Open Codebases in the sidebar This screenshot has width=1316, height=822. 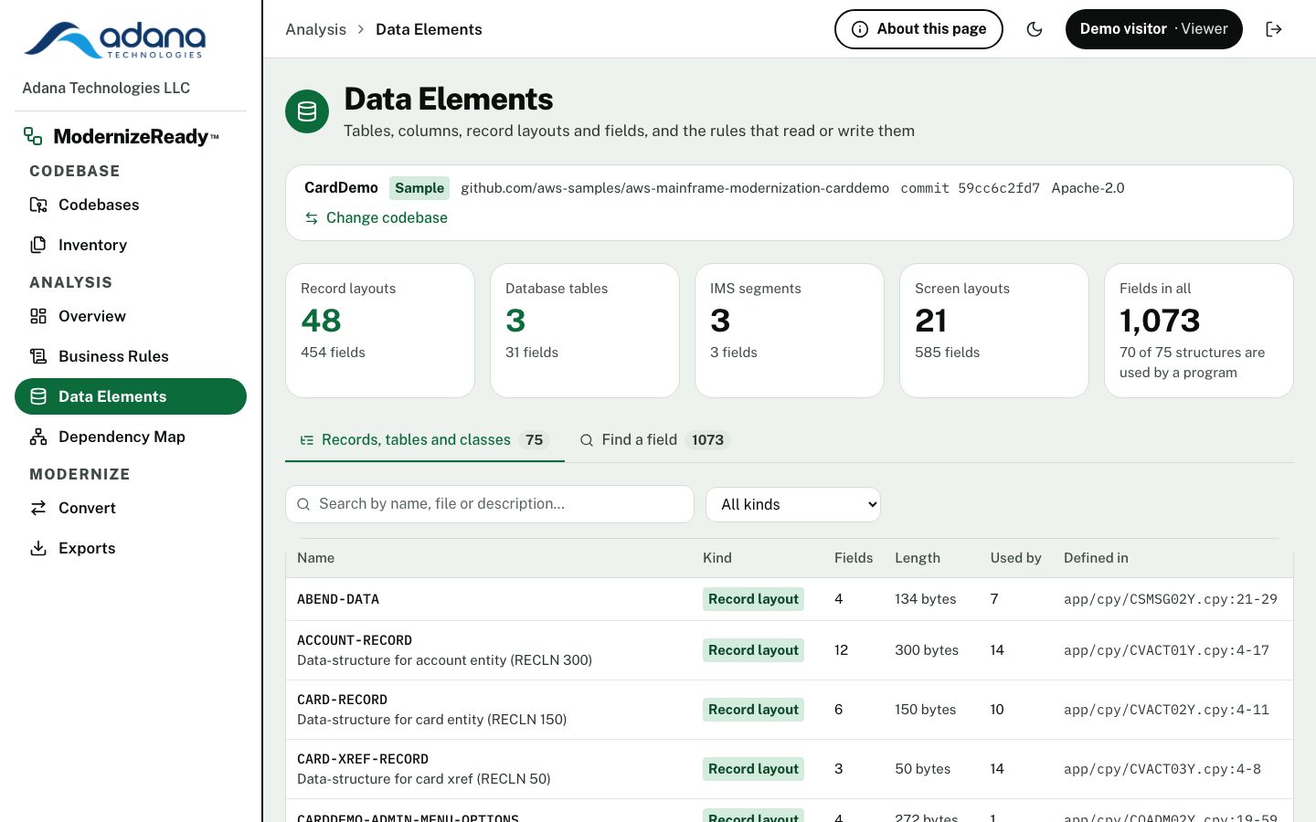pos(131,205)
